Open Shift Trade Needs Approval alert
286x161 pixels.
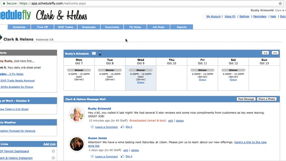pos(17,80)
